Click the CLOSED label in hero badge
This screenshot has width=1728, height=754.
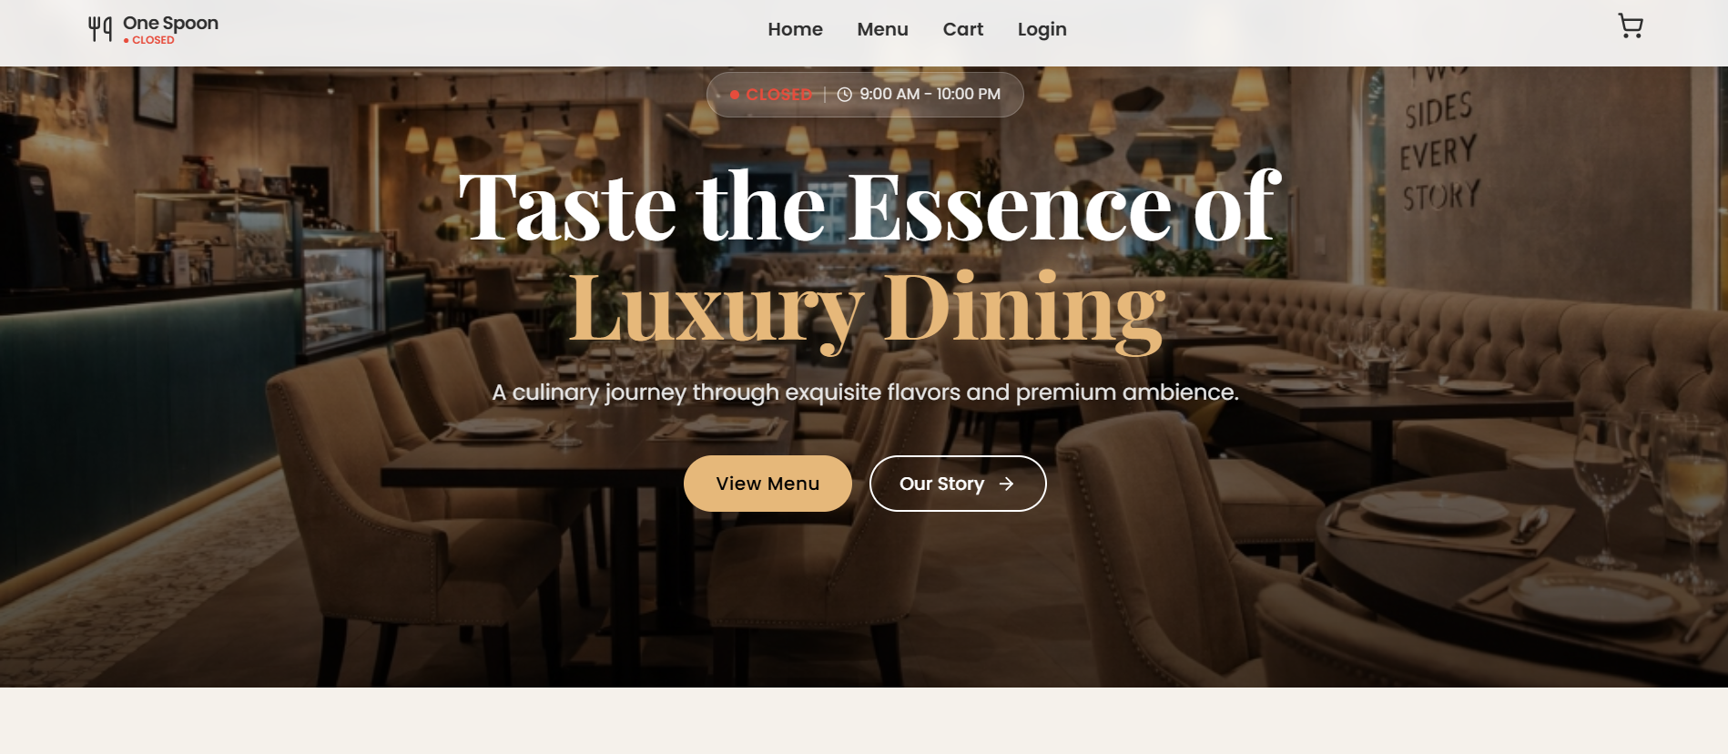tap(778, 95)
